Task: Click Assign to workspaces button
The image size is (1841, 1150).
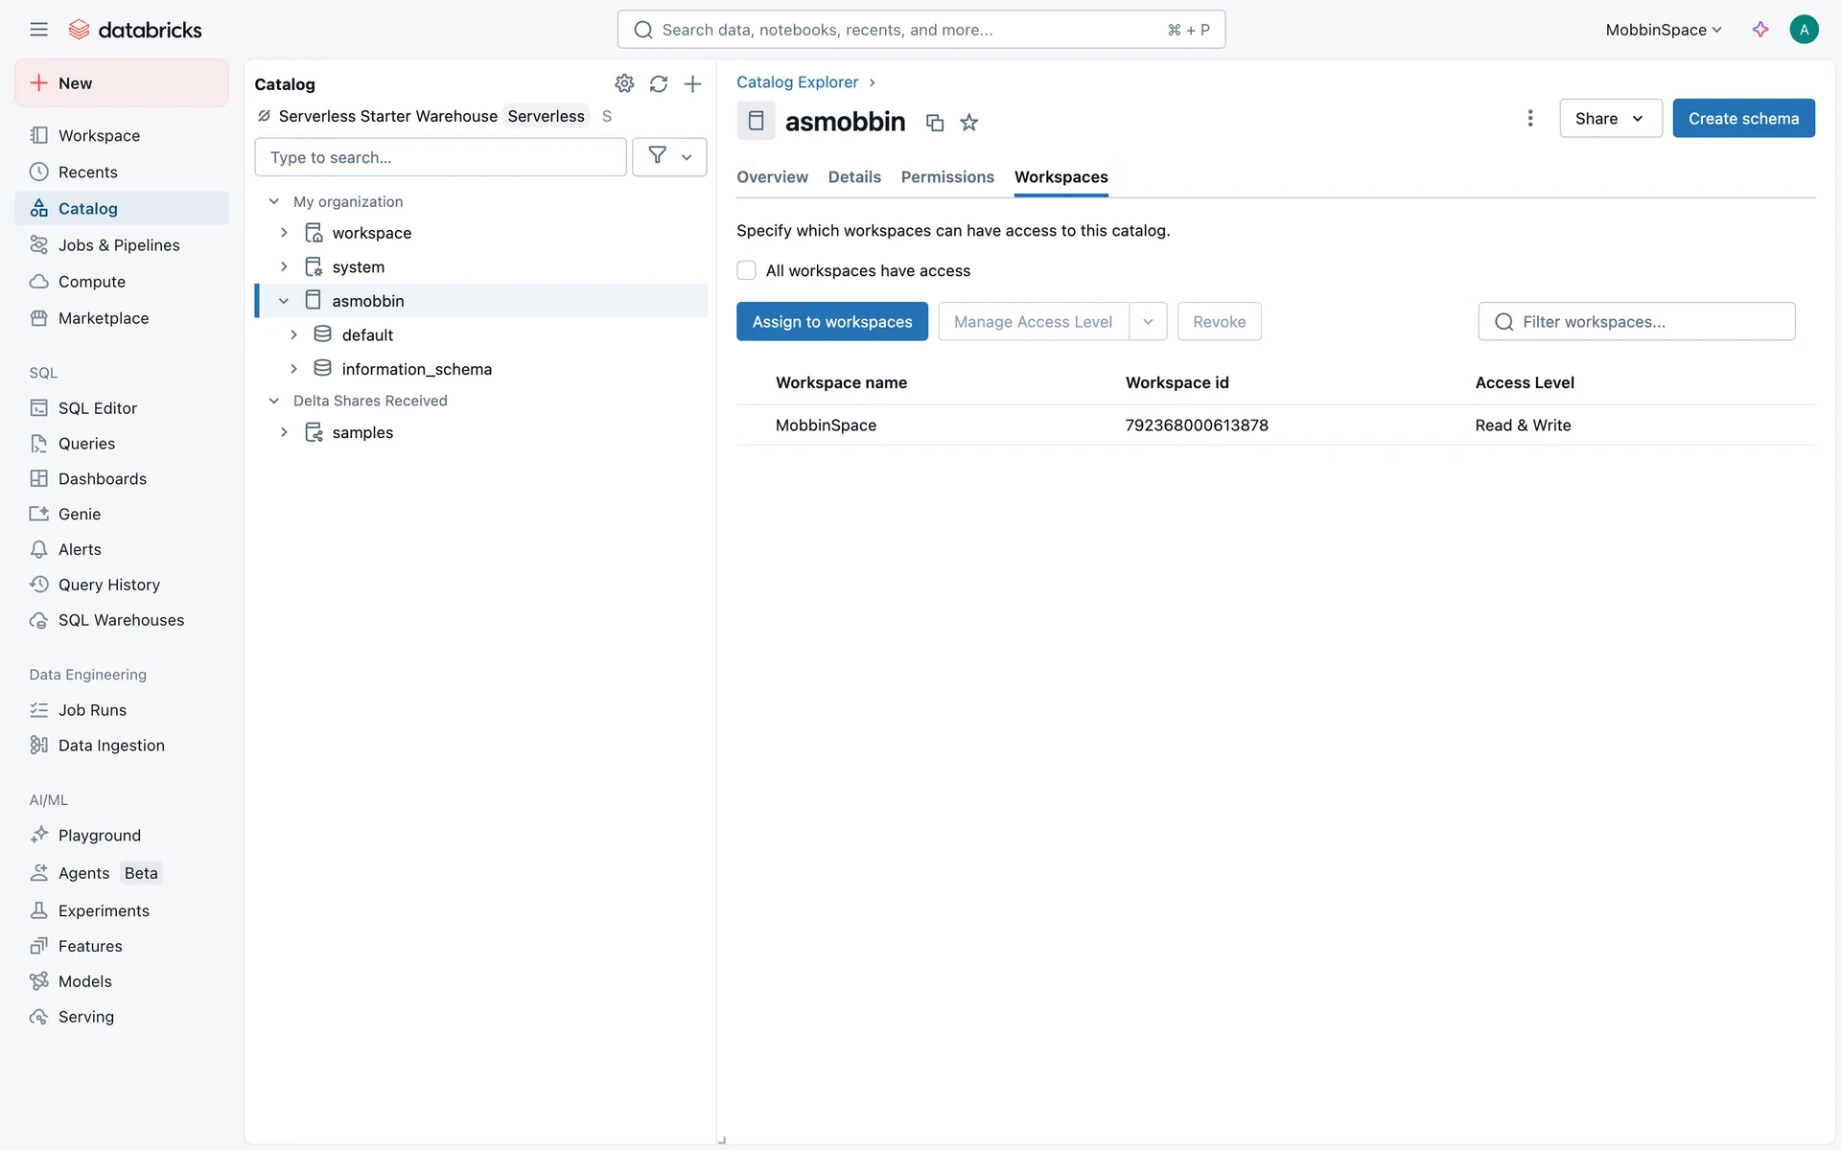Action: point(831,322)
